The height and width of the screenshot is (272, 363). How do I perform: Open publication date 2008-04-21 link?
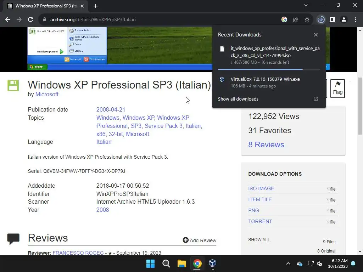pyautogui.click(x=111, y=110)
